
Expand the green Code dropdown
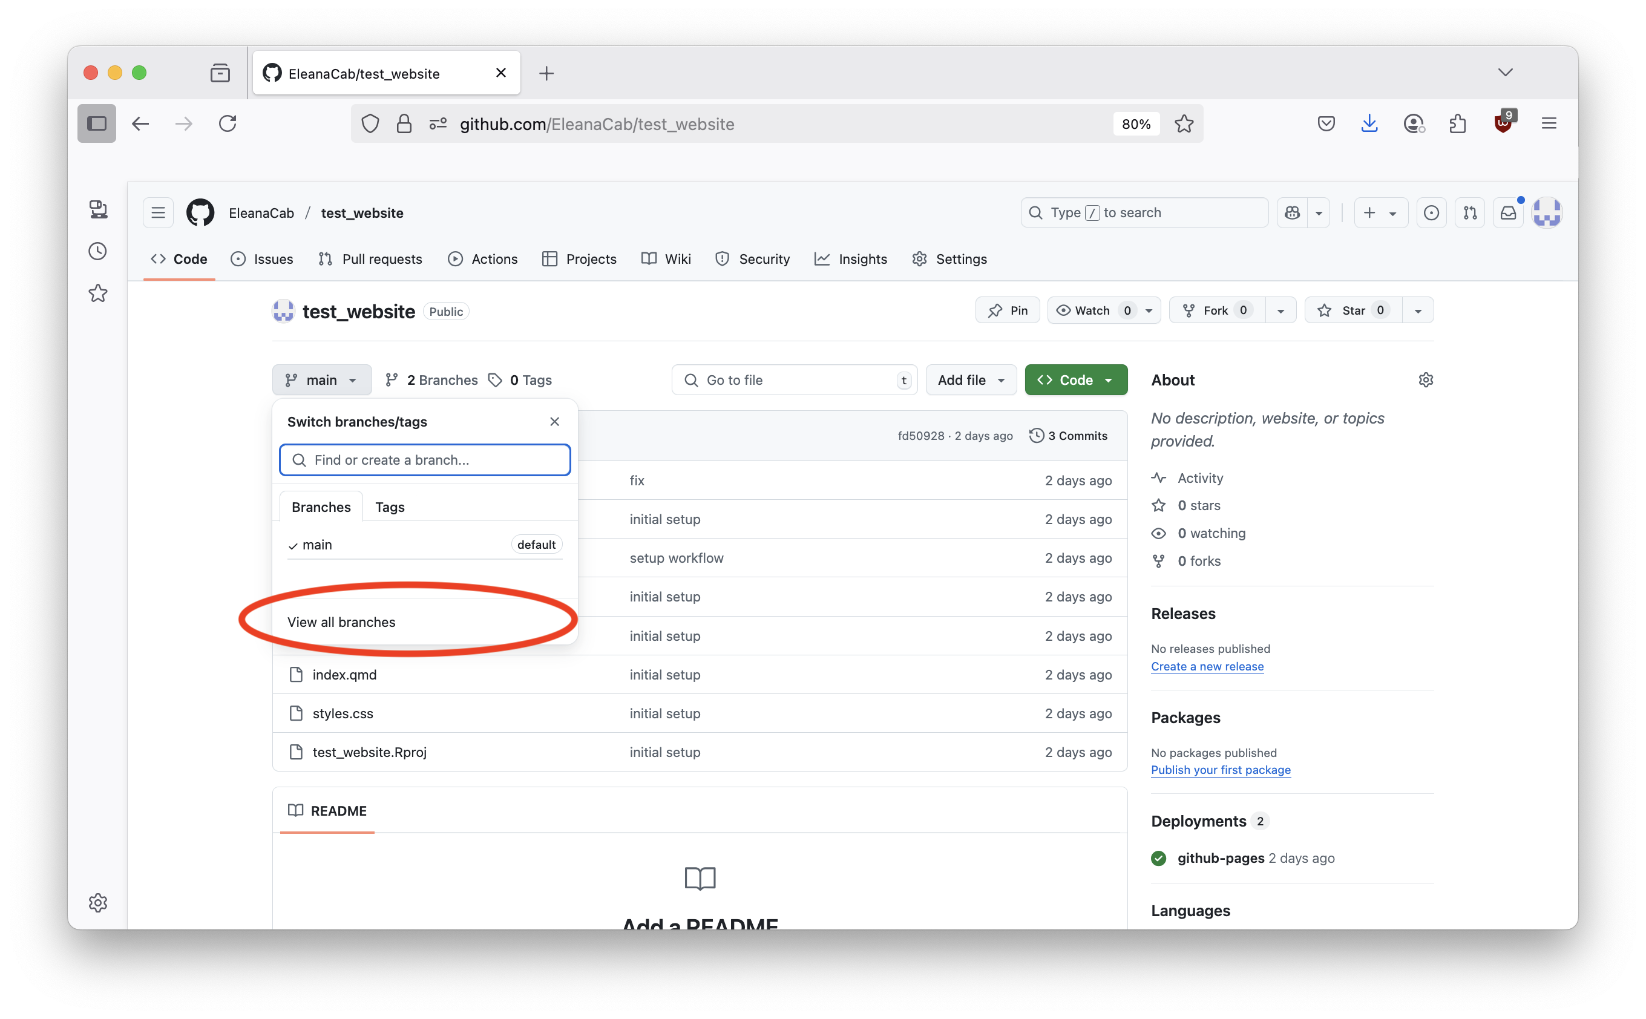coord(1076,380)
